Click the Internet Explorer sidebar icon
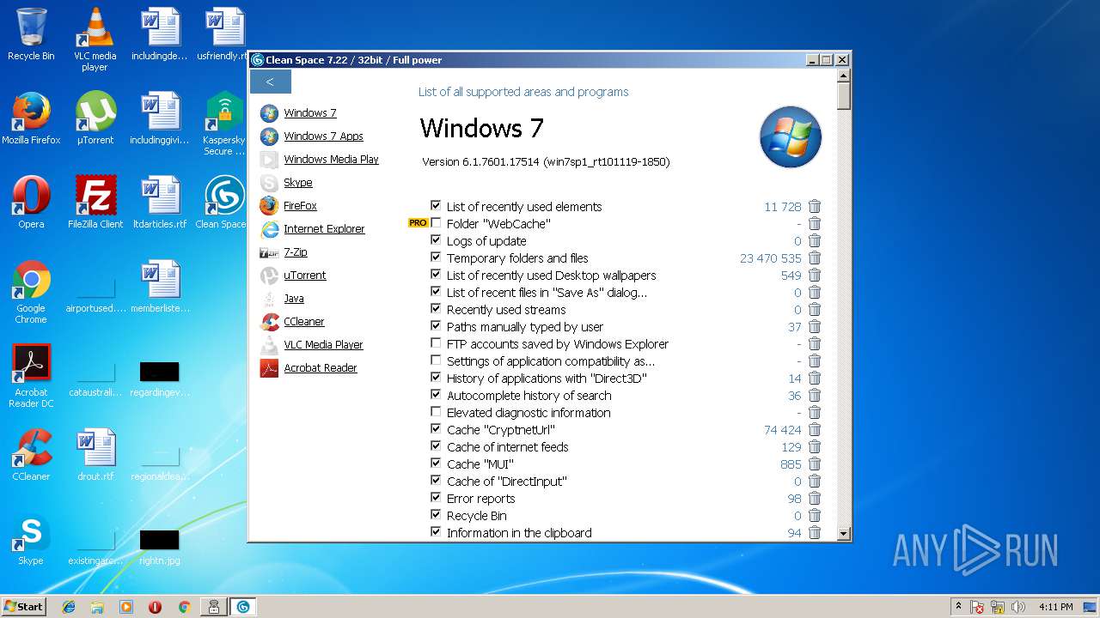This screenshot has height=618, width=1100. (x=269, y=229)
